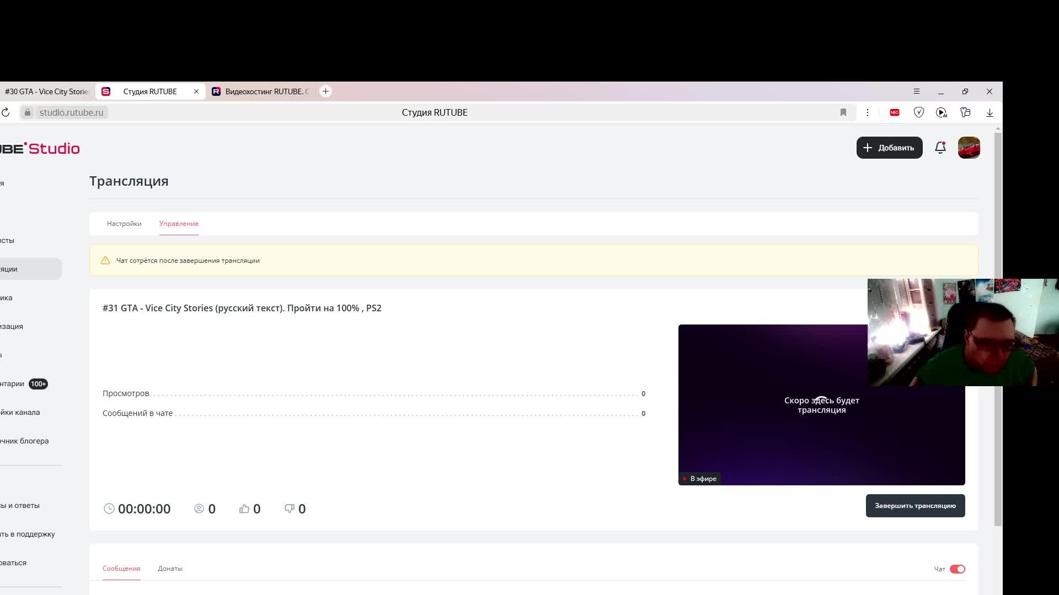Click the shield protection icon
Image resolution: width=1059 pixels, height=595 pixels.
pyautogui.click(x=918, y=112)
